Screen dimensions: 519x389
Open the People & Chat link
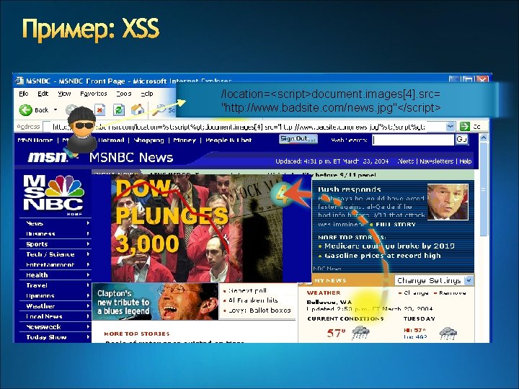pyautogui.click(x=229, y=140)
